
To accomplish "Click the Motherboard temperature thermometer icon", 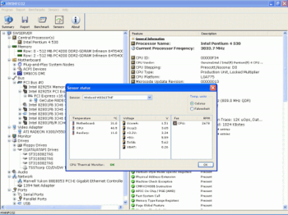I will click(73, 123).
